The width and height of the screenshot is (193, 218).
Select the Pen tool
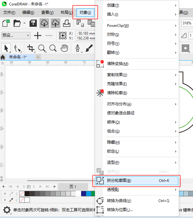(x=78, y=48)
